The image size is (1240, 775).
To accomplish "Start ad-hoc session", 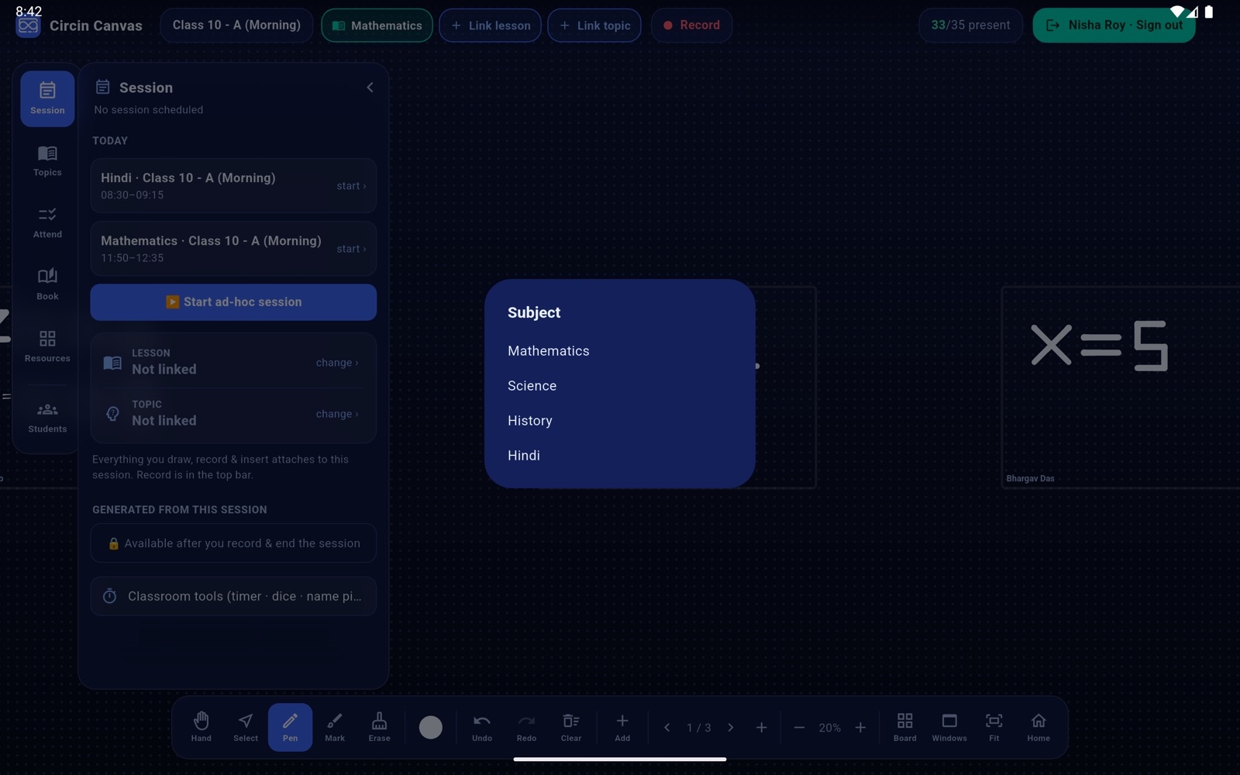I will pyautogui.click(x=233, y=302).
